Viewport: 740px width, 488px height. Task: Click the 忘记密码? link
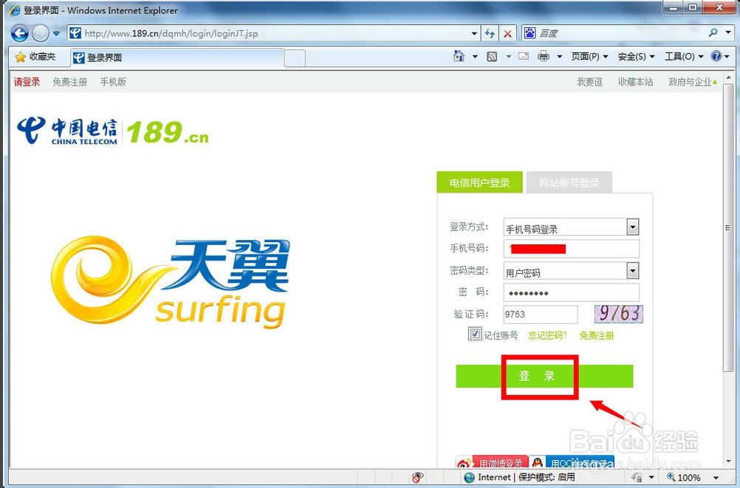pyautogui.click(x=547, y=335)
